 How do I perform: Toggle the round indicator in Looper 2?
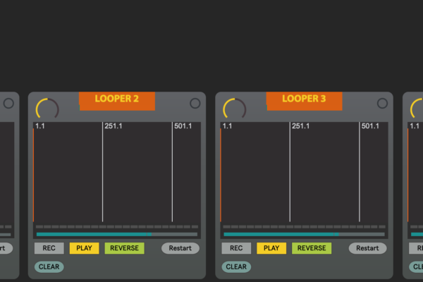tap(195, 104)
